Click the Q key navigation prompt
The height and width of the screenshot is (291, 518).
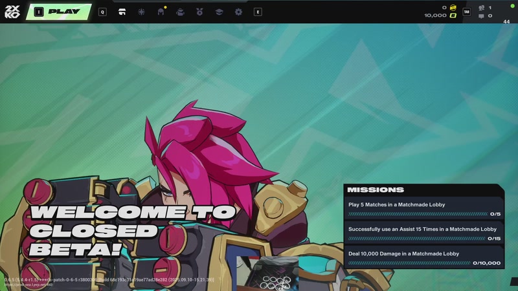(x=102, y=12)
